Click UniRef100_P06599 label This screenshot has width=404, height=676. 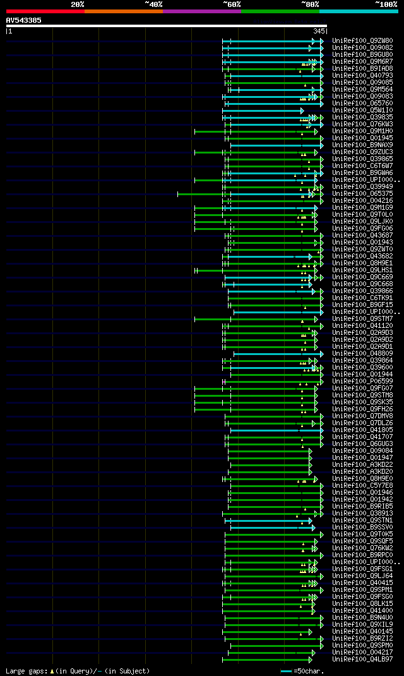click(x=362, y=382)
